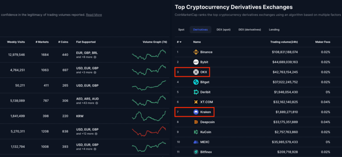Click the Binance exchange logo icon
The height and width of the screenshot is (157, 342).
(x=196, y=52)
